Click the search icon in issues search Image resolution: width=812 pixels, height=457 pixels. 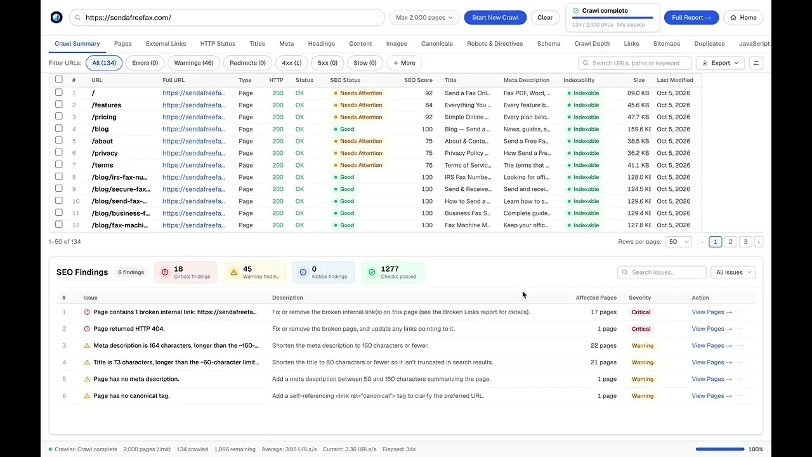coord(625,272)
